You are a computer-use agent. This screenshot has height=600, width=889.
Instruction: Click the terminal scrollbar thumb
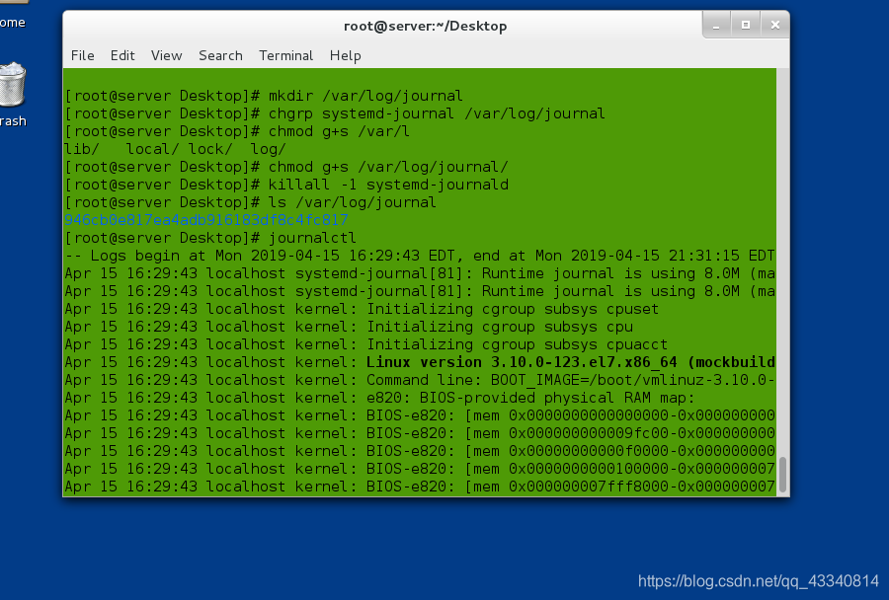(782, 475)
